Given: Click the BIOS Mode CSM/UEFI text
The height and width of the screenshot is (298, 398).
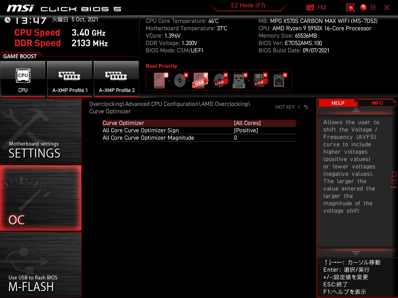Looking at the screenshot, I should pos(175,50).
